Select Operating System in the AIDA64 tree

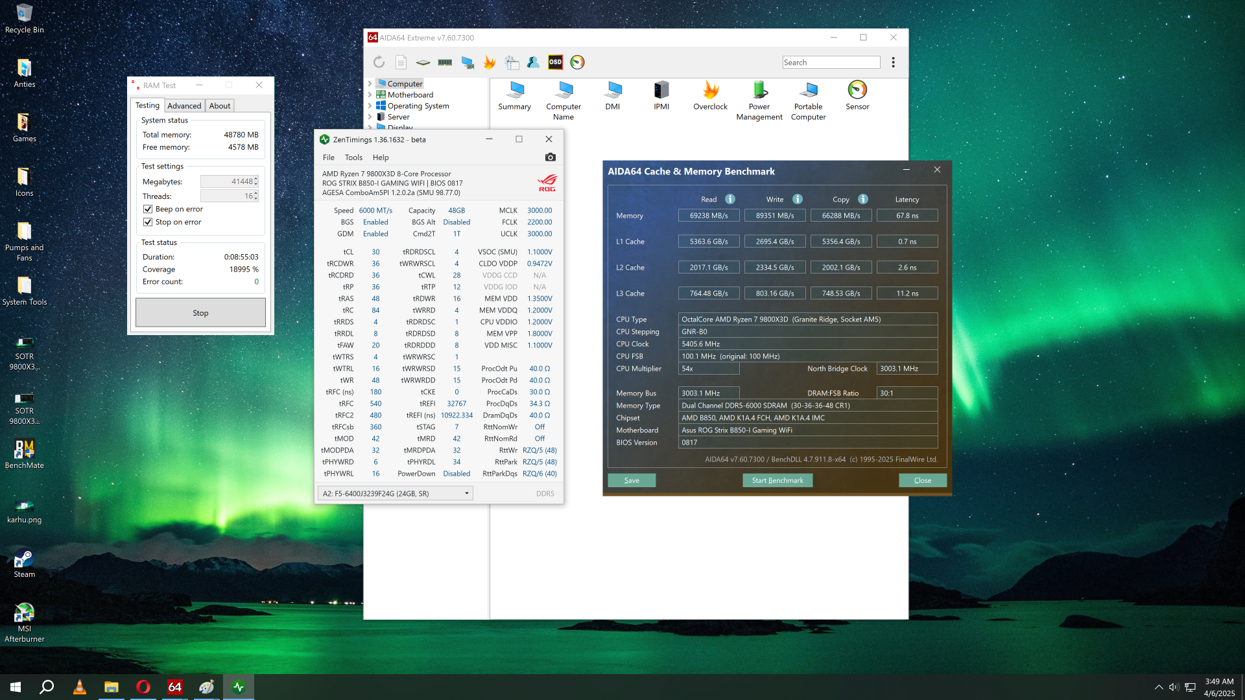(418, 106)
